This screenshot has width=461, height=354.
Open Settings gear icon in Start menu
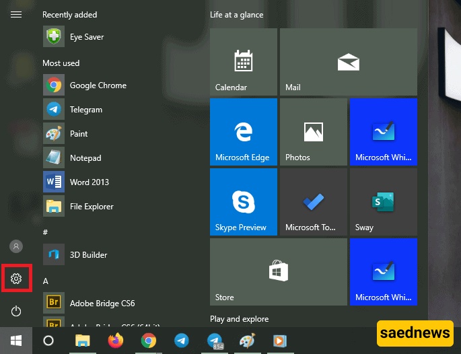point(16,279)
